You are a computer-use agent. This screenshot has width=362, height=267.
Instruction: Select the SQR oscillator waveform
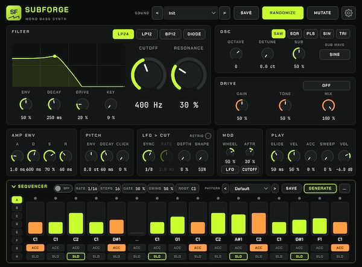(294, 34)
